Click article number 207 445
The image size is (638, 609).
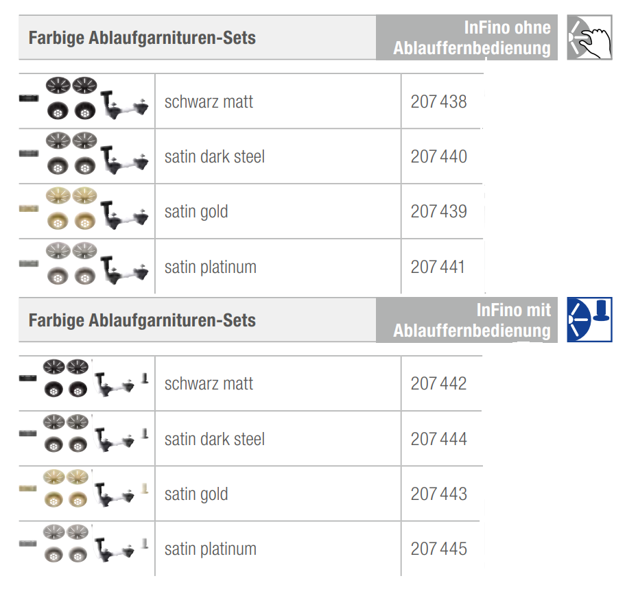[x=438, y=549]
